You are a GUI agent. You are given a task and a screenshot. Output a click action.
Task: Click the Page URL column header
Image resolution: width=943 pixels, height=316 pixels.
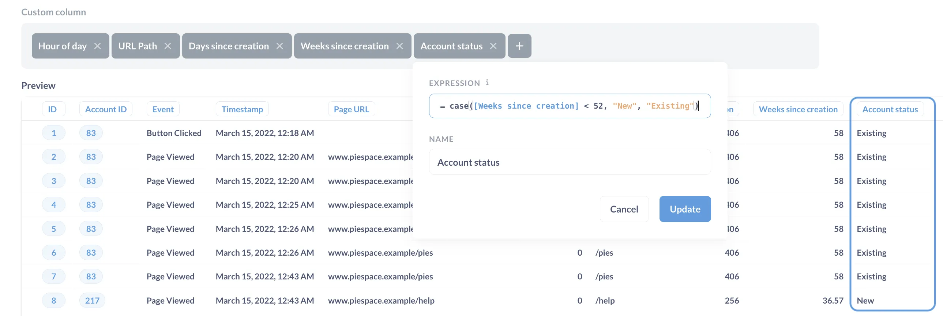click(x=351, y=109)
